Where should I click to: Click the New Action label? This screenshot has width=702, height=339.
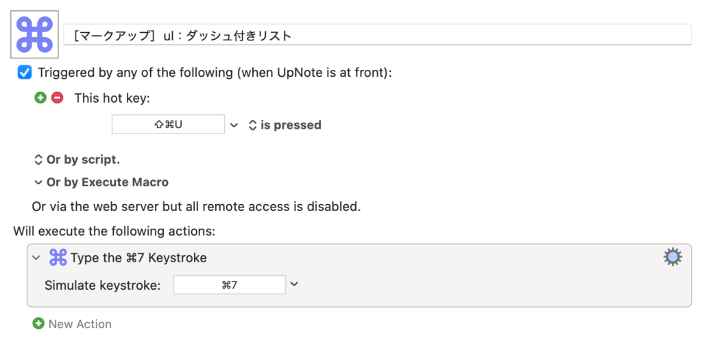point(80,324)
